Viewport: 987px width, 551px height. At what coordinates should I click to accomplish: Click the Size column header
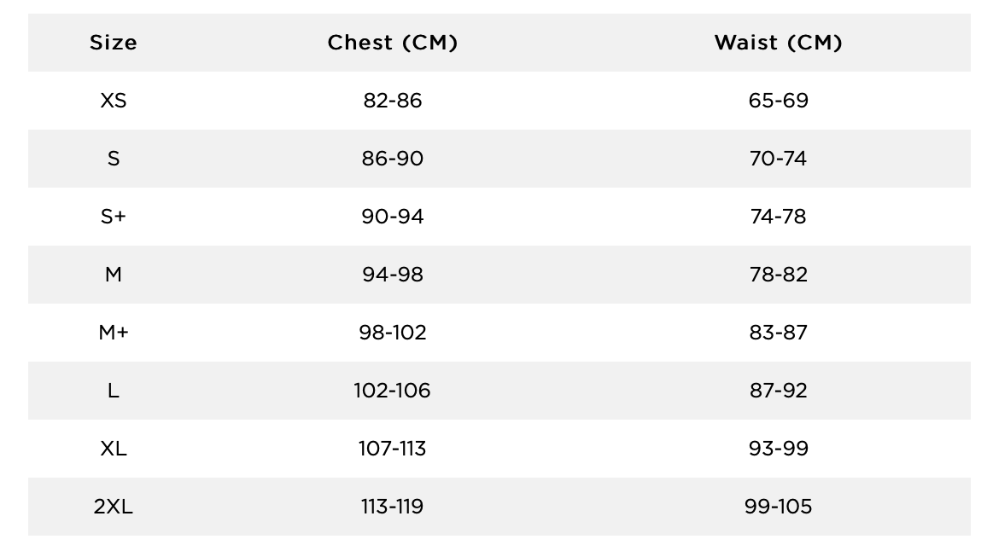click(x=114, y=42)
